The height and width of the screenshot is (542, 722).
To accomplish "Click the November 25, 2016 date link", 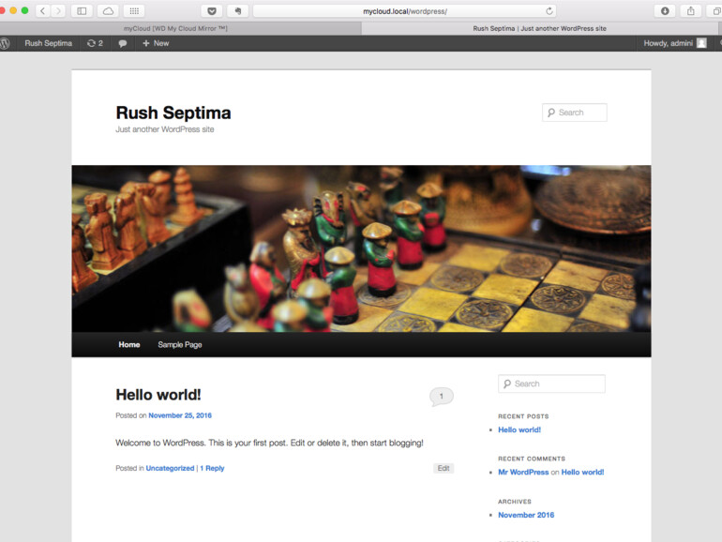I will tap(180, 415).
